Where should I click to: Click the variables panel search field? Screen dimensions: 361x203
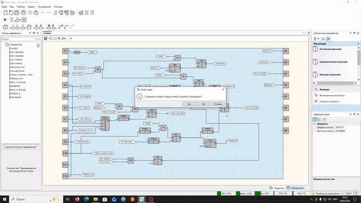[19, 39]
